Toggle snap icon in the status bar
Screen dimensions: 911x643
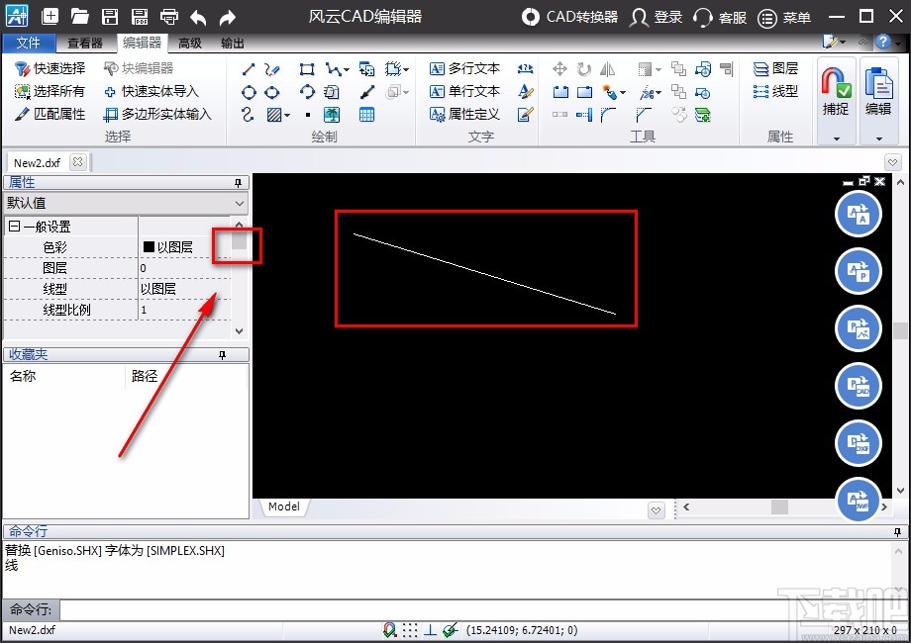[x=390, y=630]
